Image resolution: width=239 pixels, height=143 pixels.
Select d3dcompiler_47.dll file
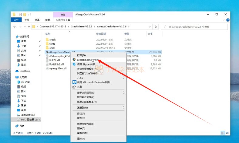coord(58,56)
